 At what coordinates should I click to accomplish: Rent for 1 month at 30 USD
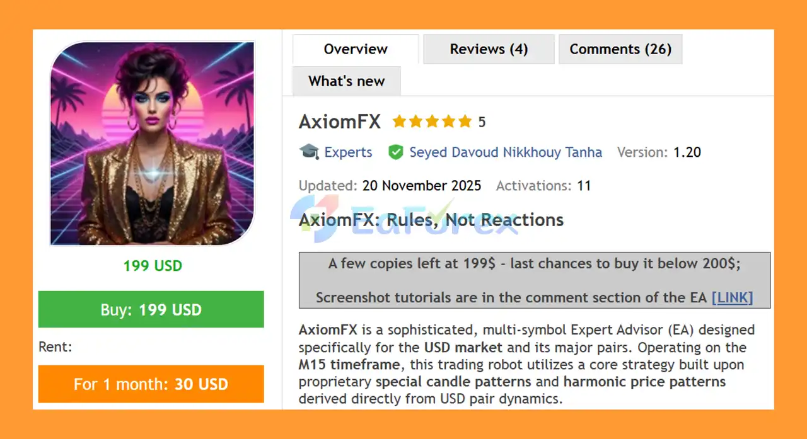151,384
